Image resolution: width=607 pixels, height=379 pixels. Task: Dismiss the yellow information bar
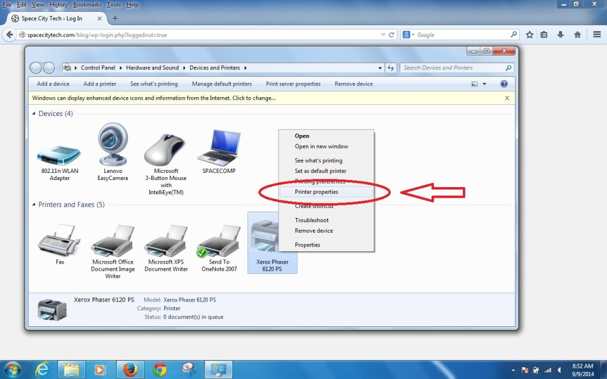(x=507, y=98)
